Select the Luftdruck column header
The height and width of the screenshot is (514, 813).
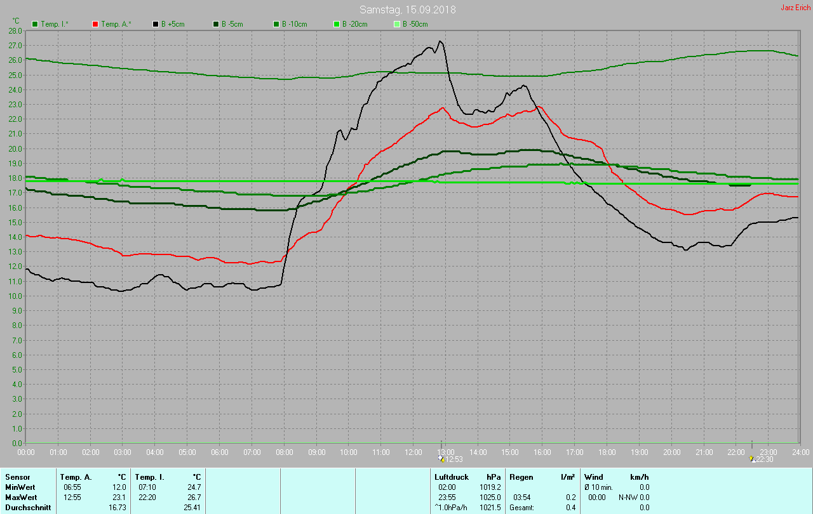click(x=451, y=477)
